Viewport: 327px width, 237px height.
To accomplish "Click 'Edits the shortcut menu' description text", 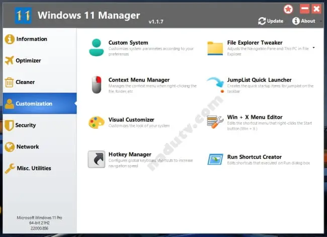I will [x=270, y=126].
